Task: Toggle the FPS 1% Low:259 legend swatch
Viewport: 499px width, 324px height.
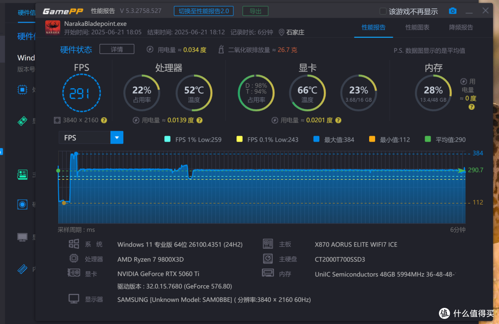Action: [167, 139]
